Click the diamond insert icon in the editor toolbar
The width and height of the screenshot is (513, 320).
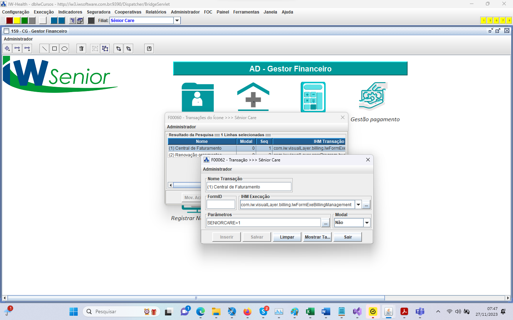coord(7,48)
